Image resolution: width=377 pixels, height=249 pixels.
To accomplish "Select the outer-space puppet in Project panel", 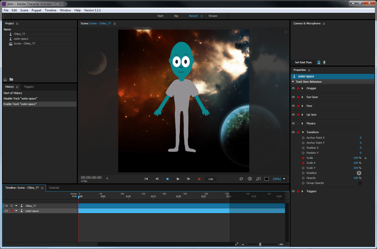I will [21, 39].
